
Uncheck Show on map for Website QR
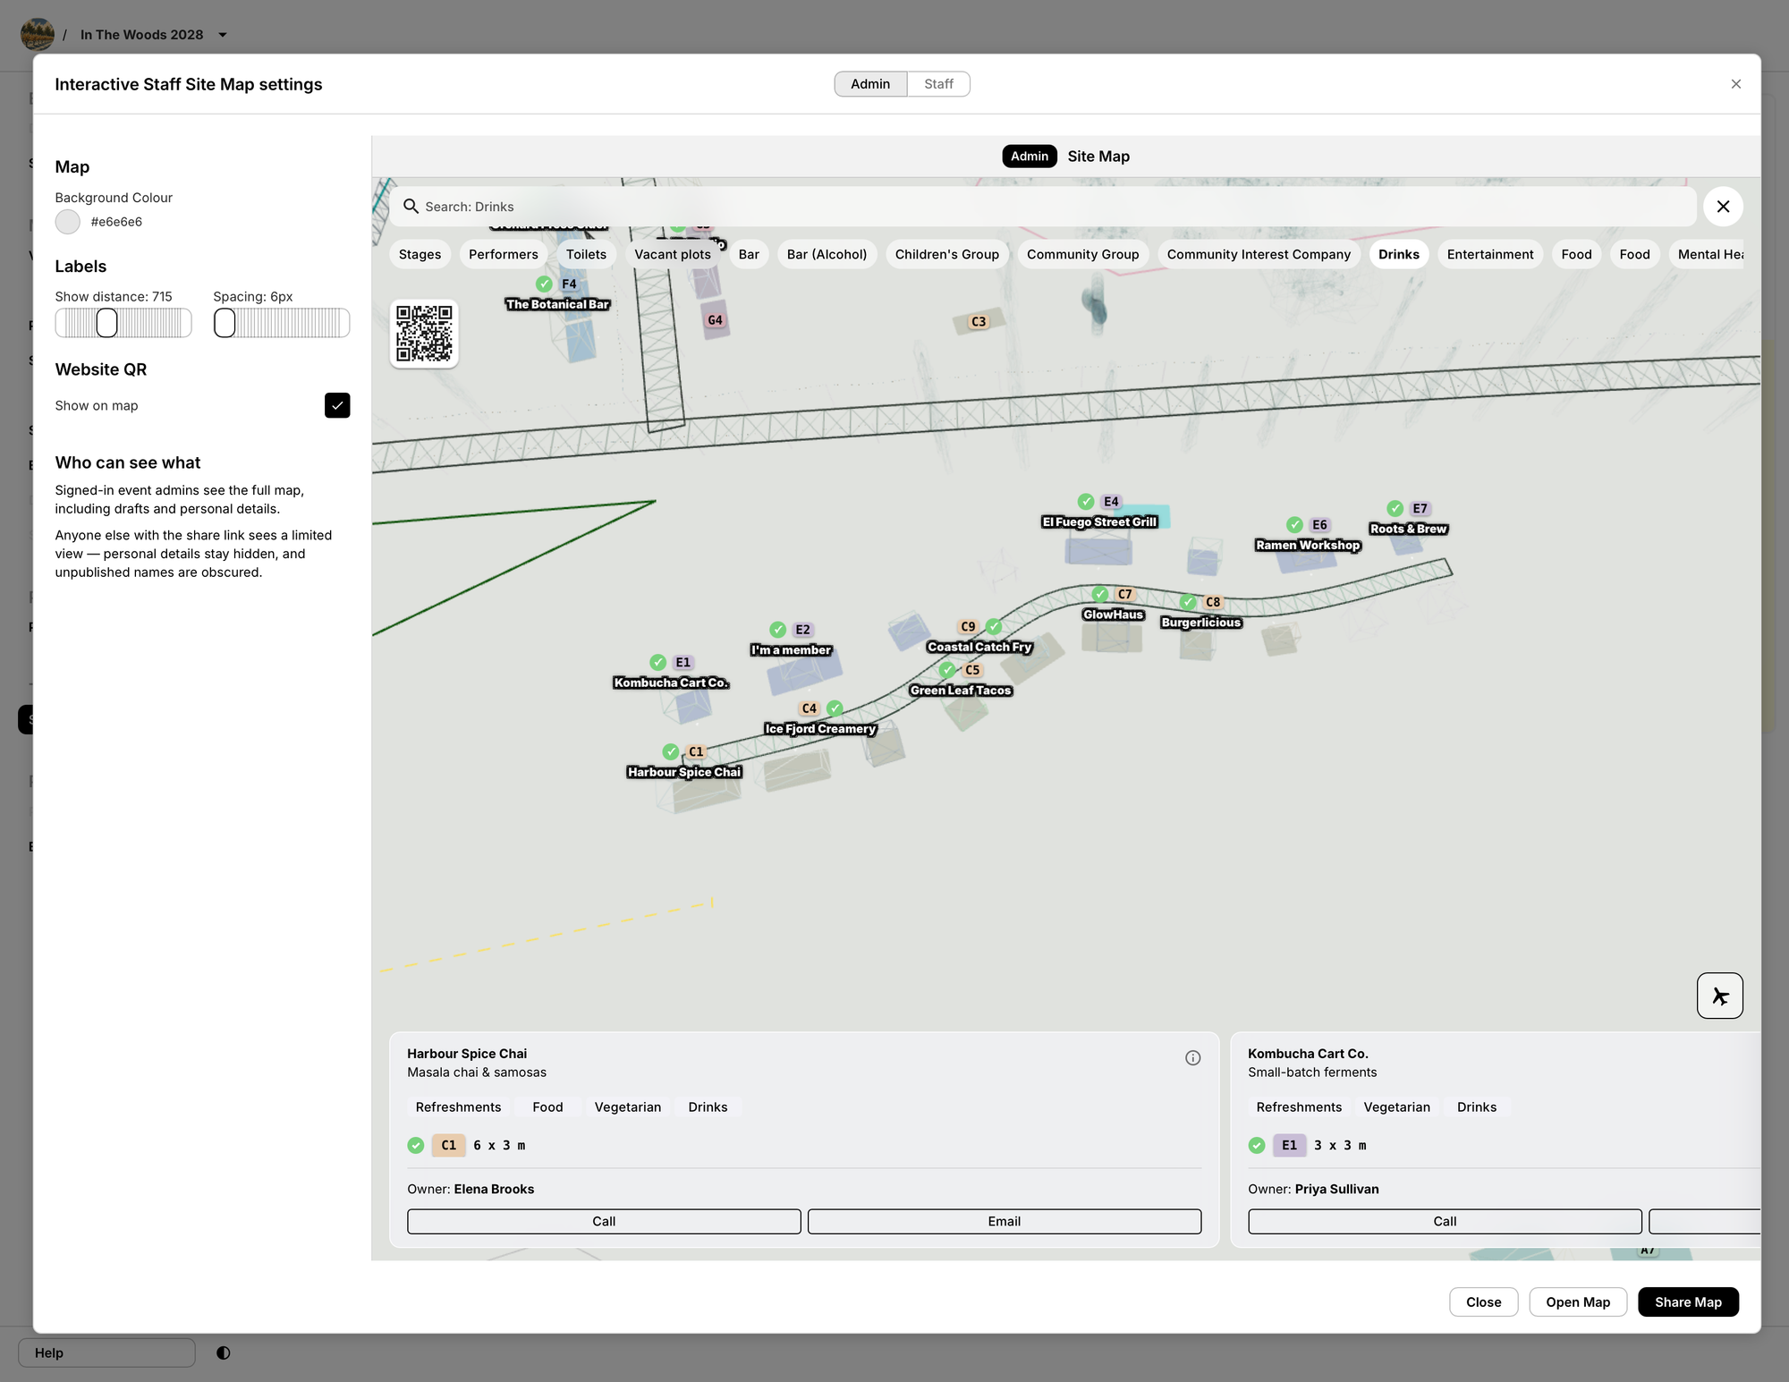pos(337,405)
